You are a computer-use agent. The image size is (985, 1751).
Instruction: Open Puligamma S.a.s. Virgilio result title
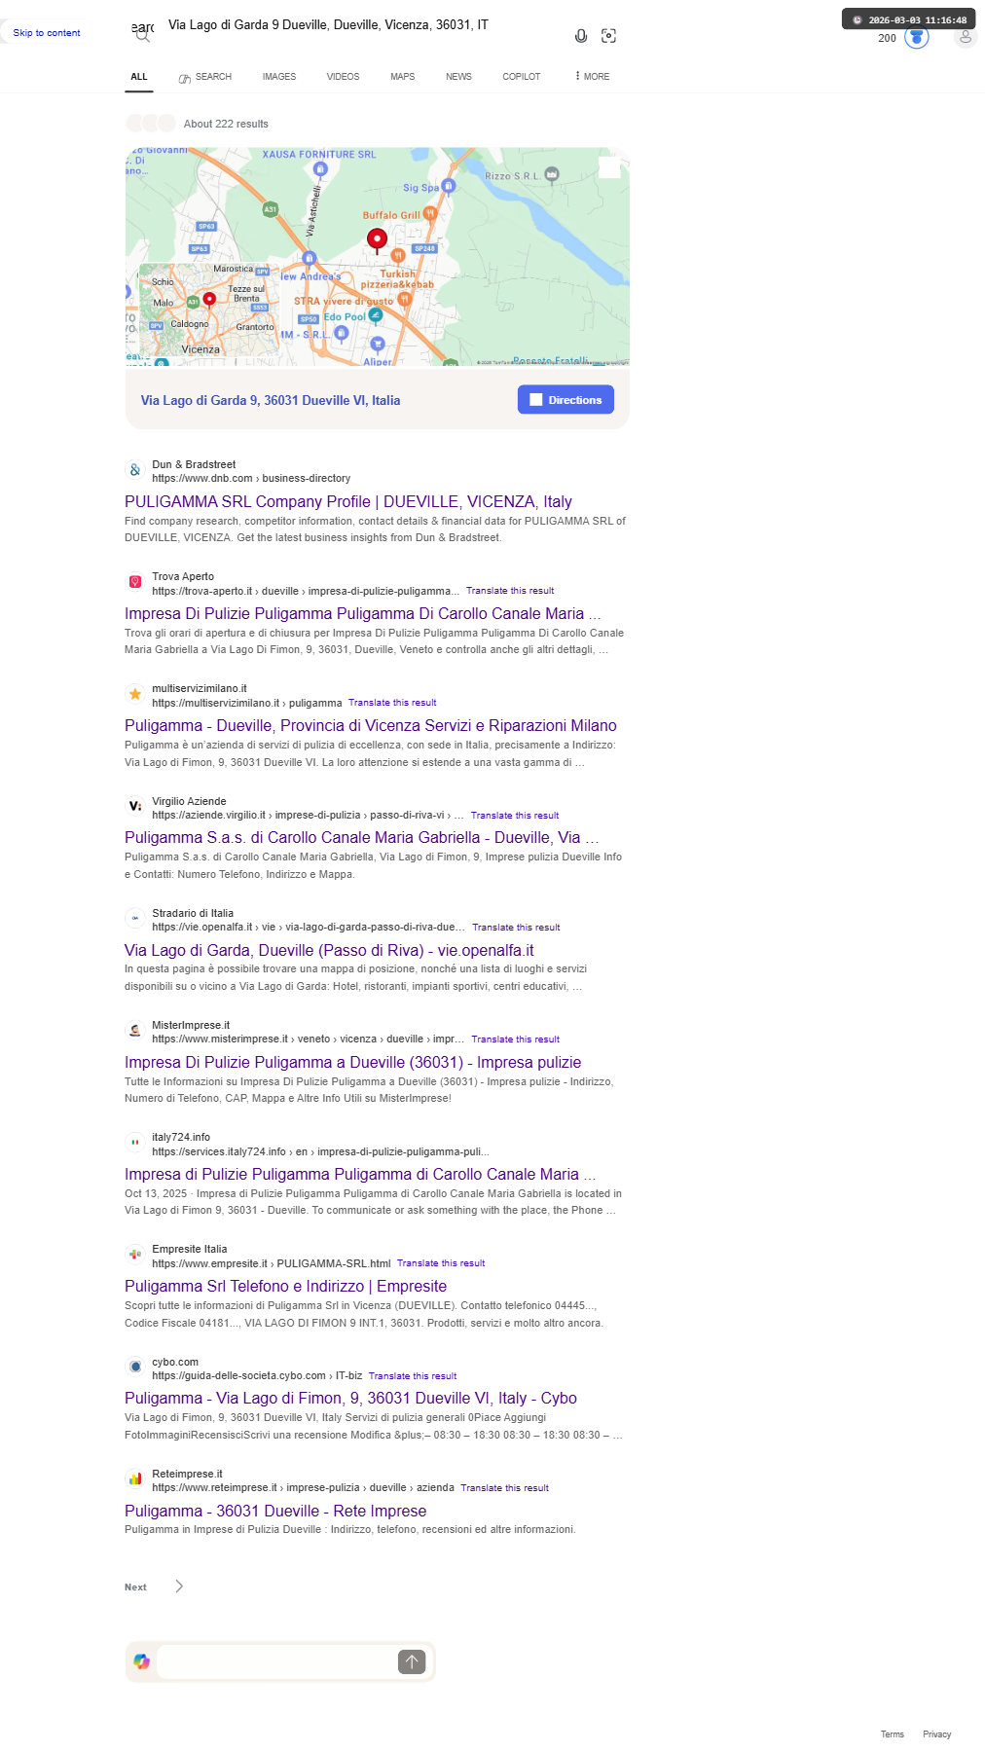click(362, 837)
